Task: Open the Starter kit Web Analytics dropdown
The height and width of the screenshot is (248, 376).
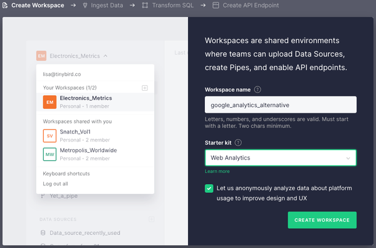Action: pyautogui.click(x=281, y=158)
